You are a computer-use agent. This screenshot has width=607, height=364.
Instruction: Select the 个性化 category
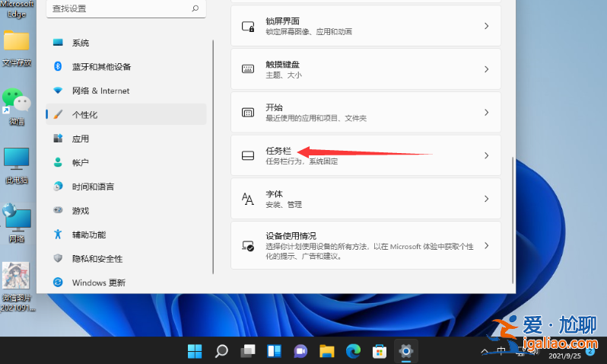point(126,114)
